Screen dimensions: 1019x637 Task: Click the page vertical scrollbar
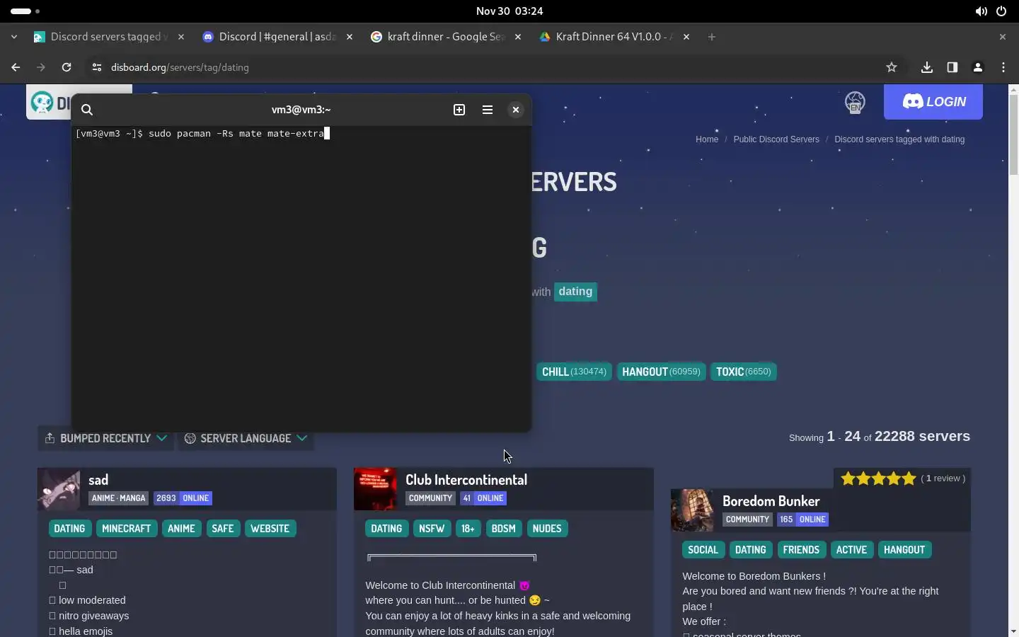pyautogui.click(x=1013, y=136)
